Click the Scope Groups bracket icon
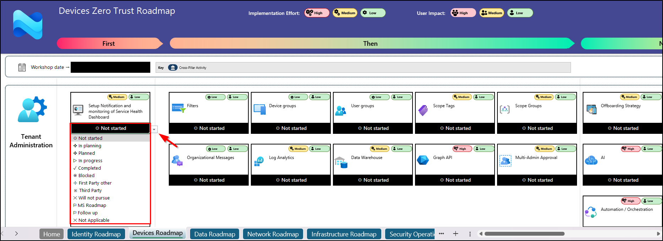Screen dimensions: 663x241 pyautogui.click(x=505, y=110)
